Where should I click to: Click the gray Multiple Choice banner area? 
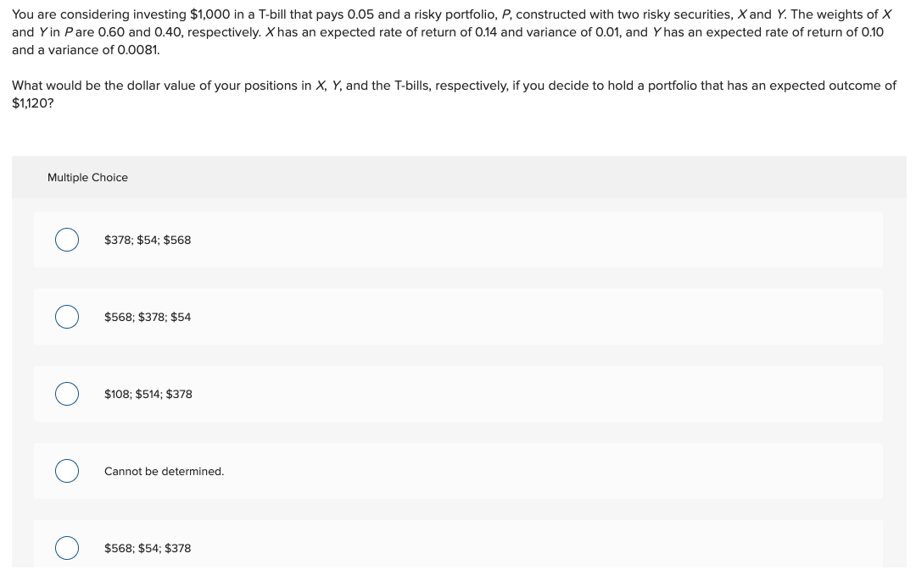coord(458,177)
